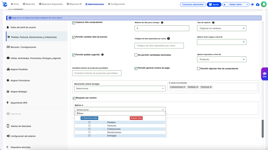268x150 pixels.
Task: Toggle Permitir pedido sugerido checkbox
Action: (74, 55)
